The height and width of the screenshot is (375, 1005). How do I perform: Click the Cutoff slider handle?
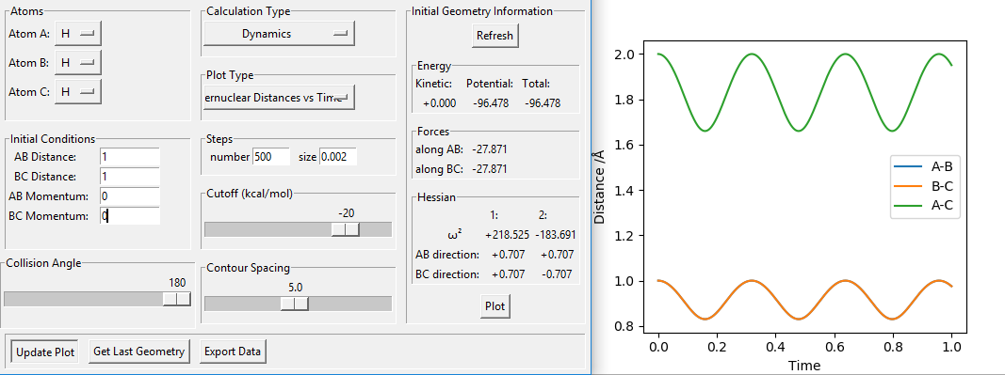pyautogui.click(x=346, y=229)
